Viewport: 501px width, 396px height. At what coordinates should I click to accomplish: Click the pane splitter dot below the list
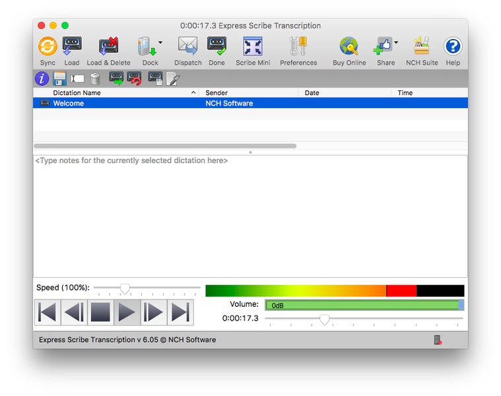click(x=251, y=152)
